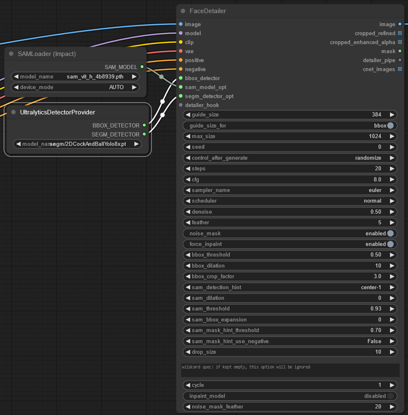Click the SAM_MODEL output socket
The image size is (408, 415).
pos(142,67)
